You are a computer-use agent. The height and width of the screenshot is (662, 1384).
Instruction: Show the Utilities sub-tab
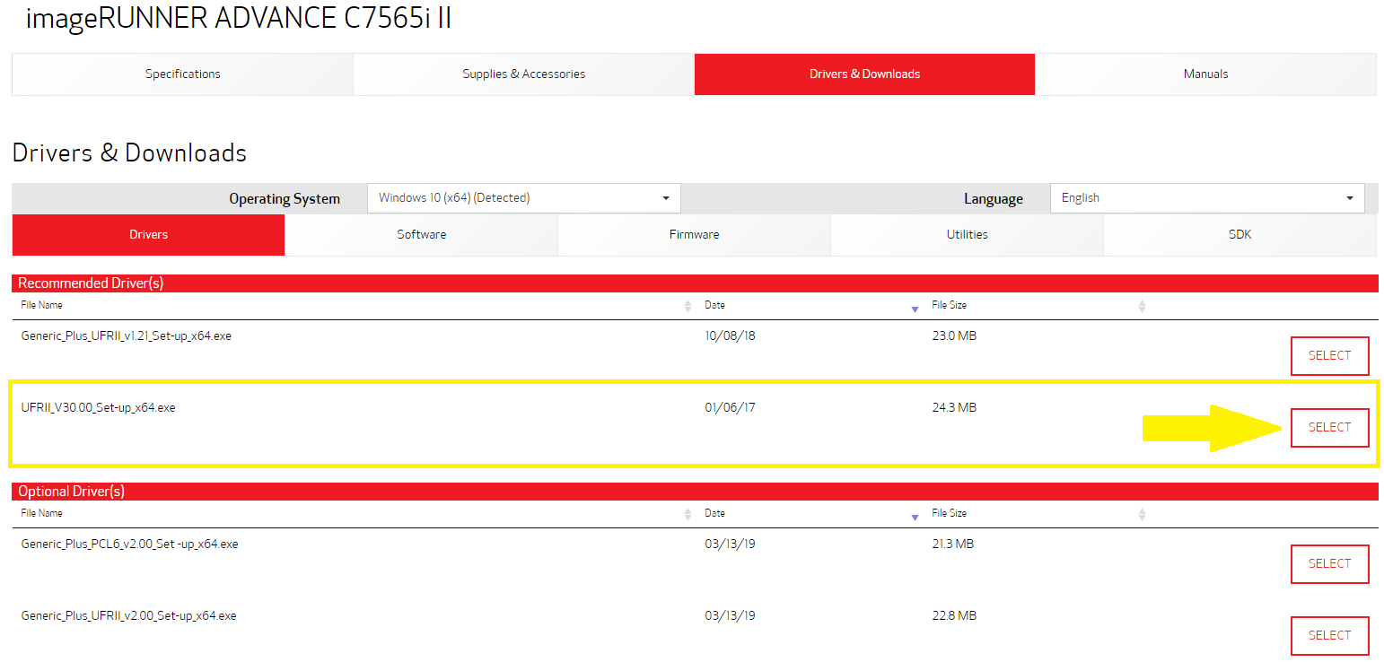pos(967,234)
